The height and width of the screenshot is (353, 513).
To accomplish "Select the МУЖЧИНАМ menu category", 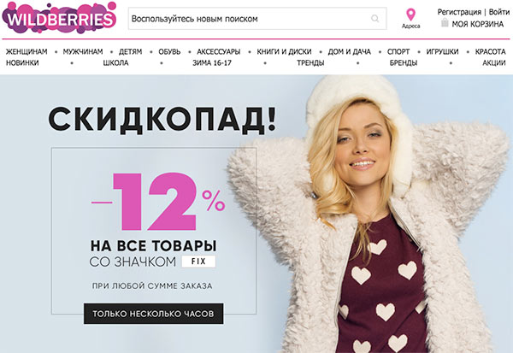I will click(x=83, y=51).
